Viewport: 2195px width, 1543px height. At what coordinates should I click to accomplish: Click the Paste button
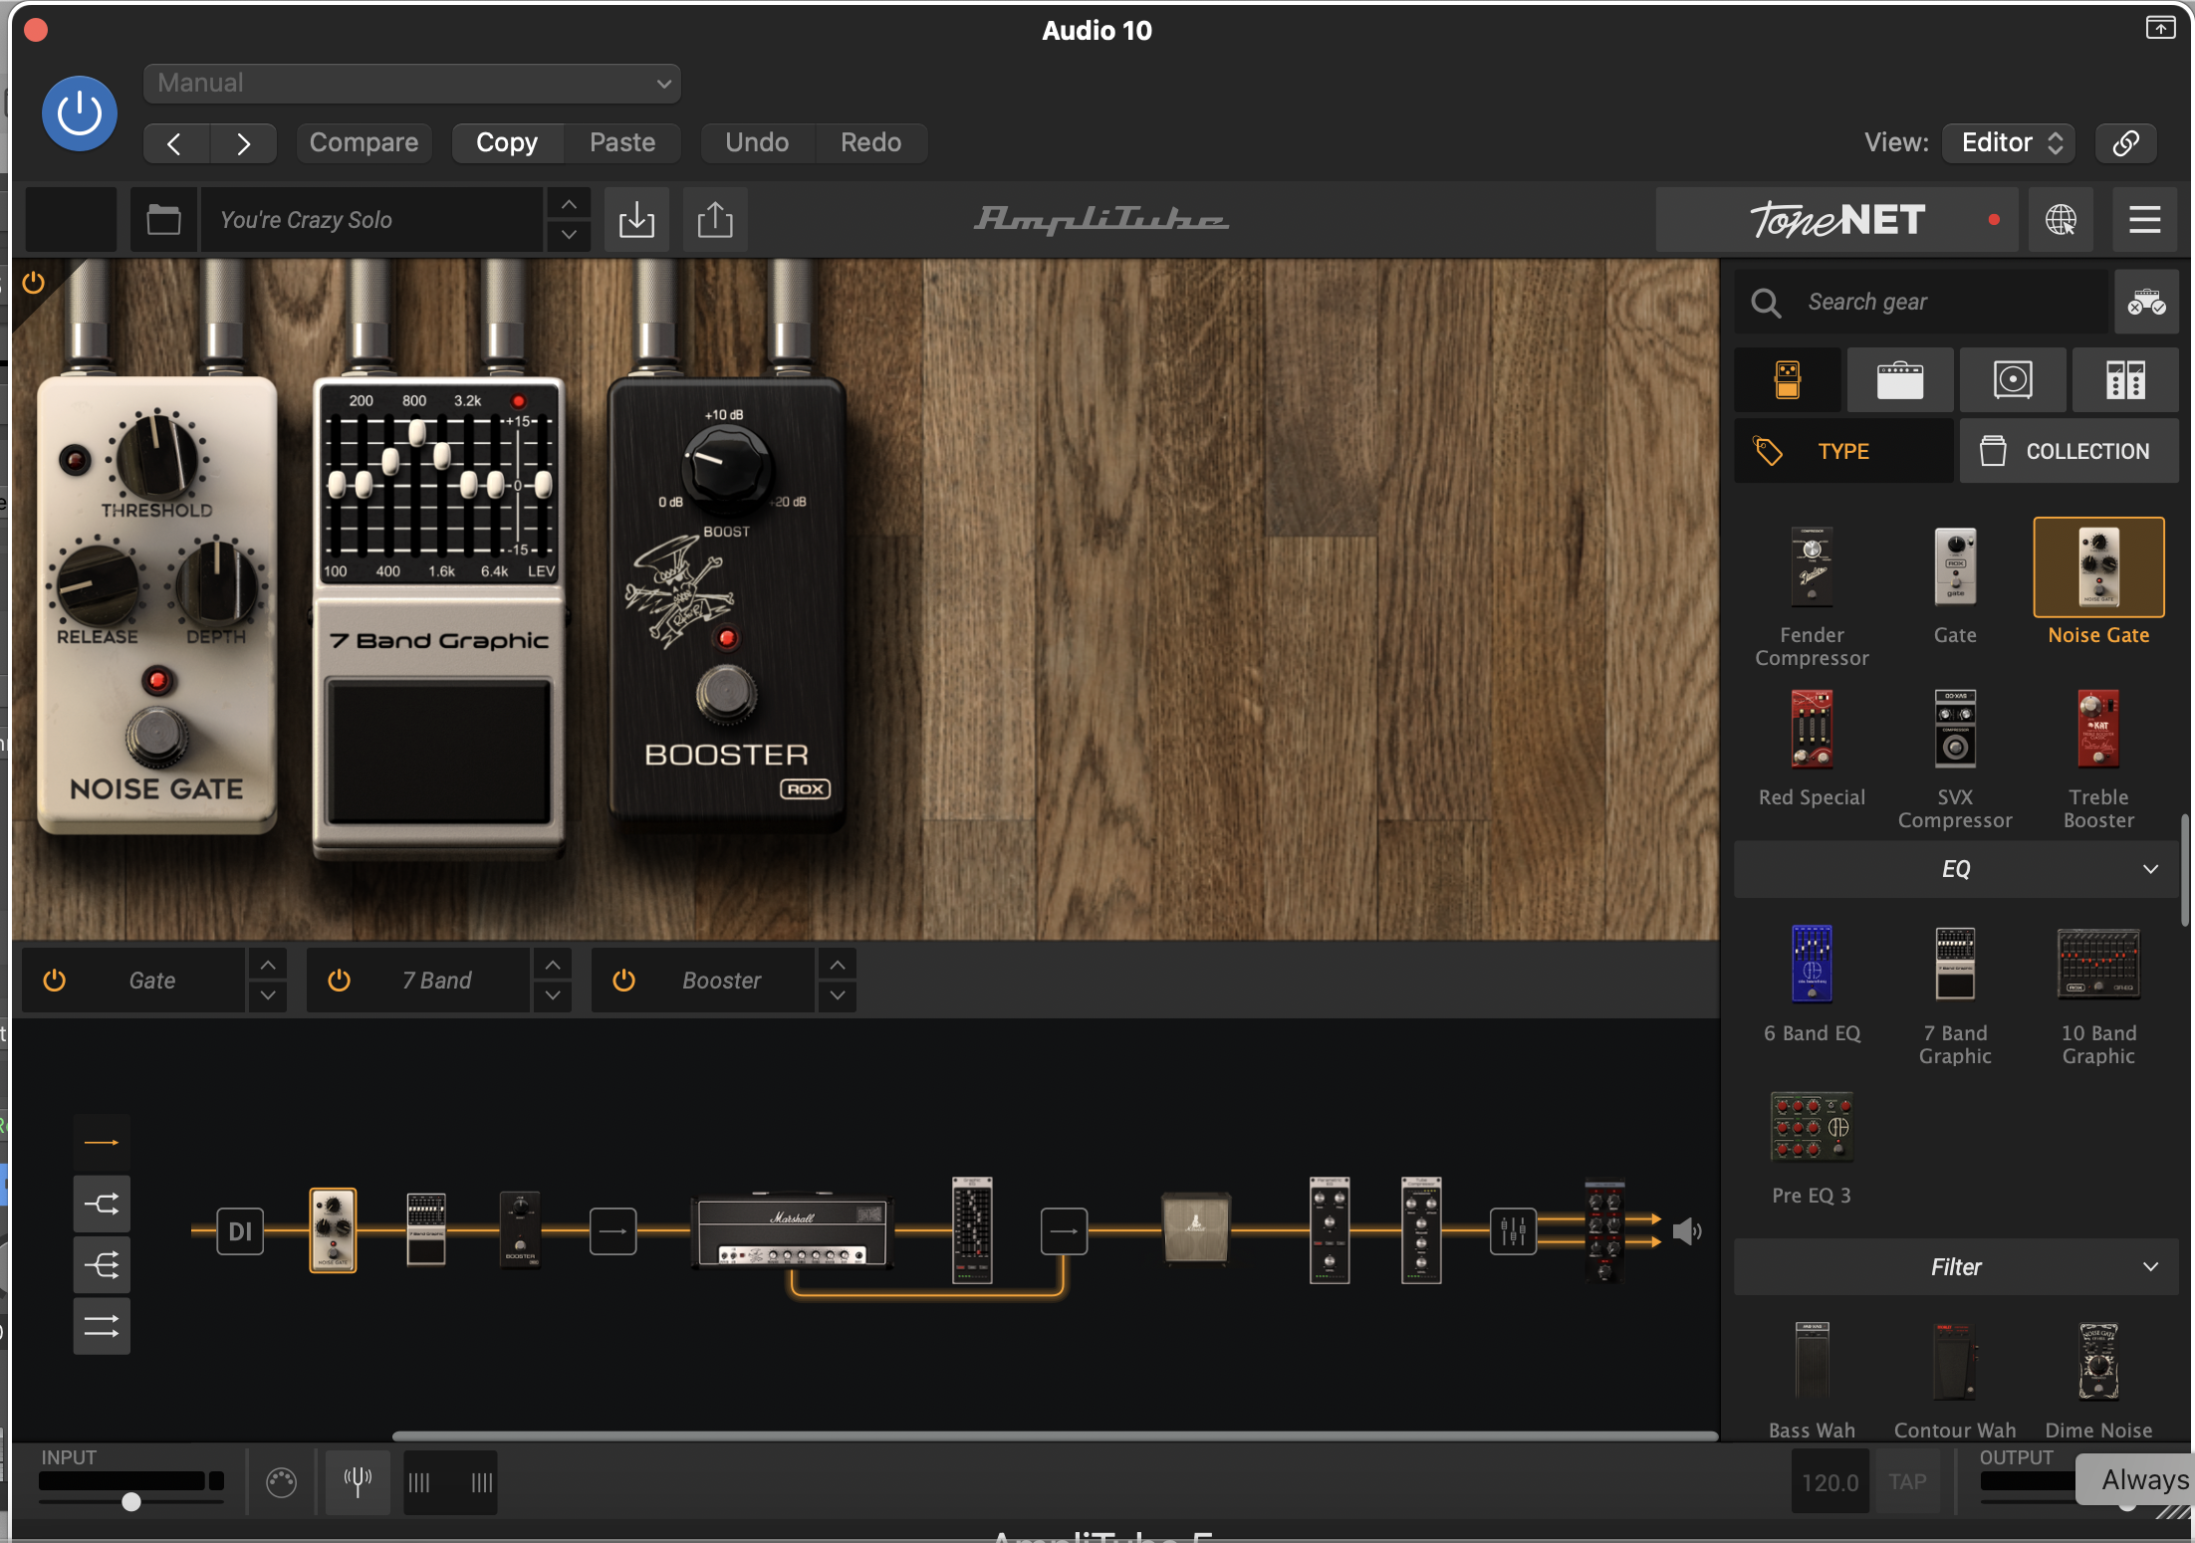(x=622, y=143)
